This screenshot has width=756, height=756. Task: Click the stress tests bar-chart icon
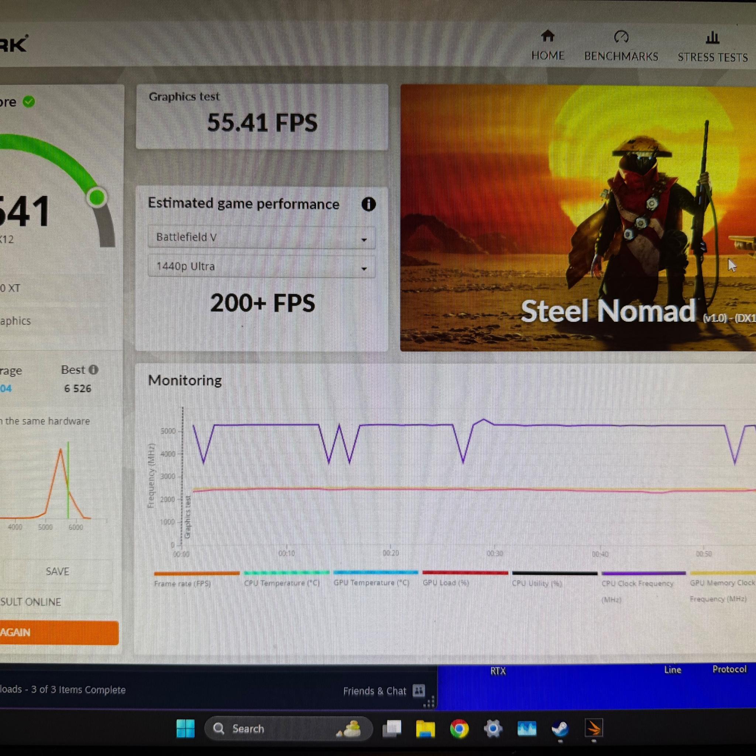click(x=712, y=38)
